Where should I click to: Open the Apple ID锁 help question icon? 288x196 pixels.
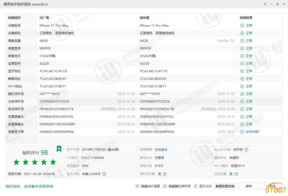pos(246,150)
